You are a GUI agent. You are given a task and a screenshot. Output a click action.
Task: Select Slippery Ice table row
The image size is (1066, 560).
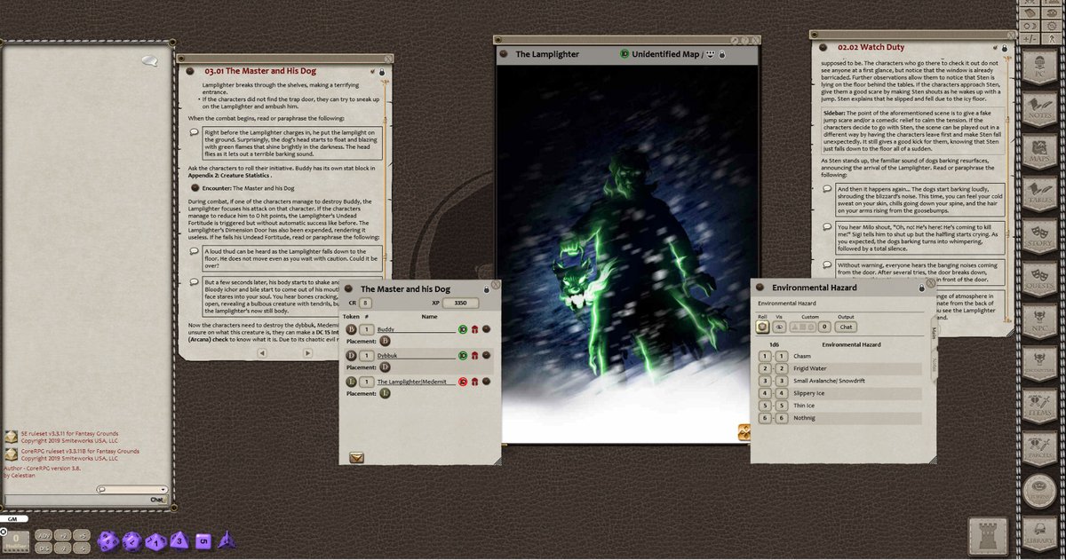coord(839,393)
